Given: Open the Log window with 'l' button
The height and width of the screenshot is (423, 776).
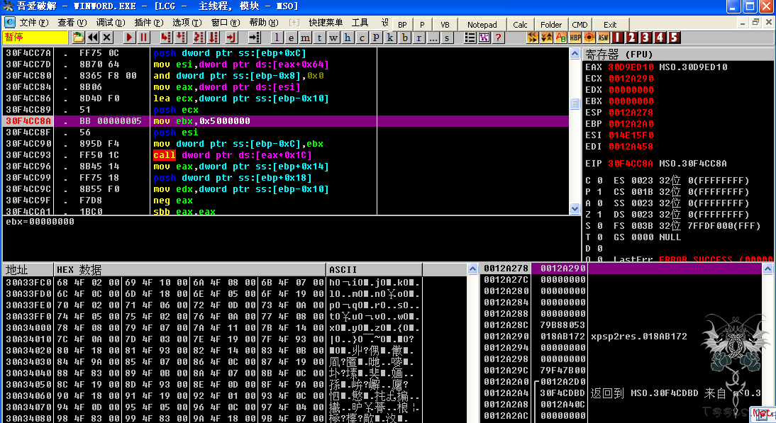Looking at the screenshot, I should [x=277, y=38].
